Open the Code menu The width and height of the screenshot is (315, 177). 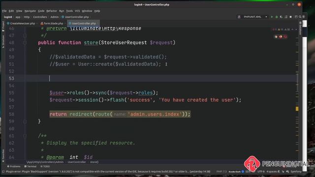41,11
